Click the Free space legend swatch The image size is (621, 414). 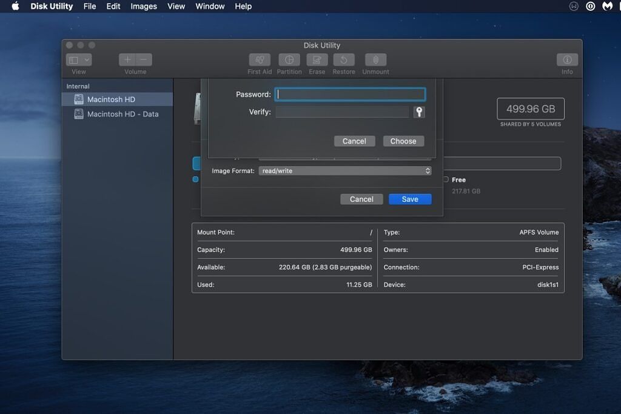click(446, 179)
